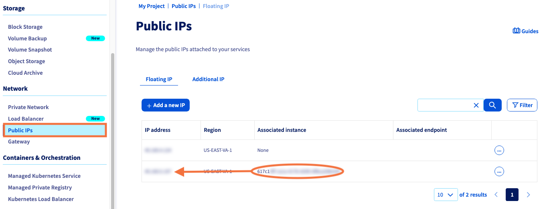Open Block Storage in sidebar
The image size is (543, 209).
[x=25, y=27]
